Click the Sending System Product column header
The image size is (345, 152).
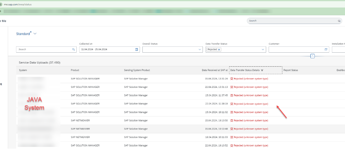[x=137, y=70]
